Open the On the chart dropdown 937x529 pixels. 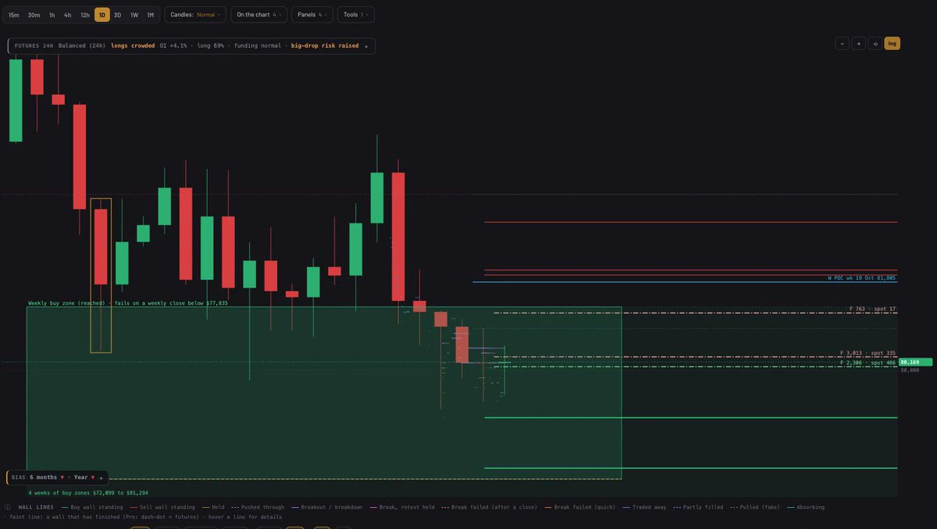[259, 15]
